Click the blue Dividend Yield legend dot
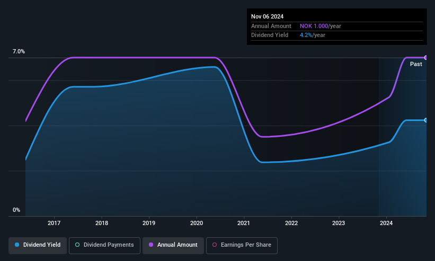 coord(17,245)
